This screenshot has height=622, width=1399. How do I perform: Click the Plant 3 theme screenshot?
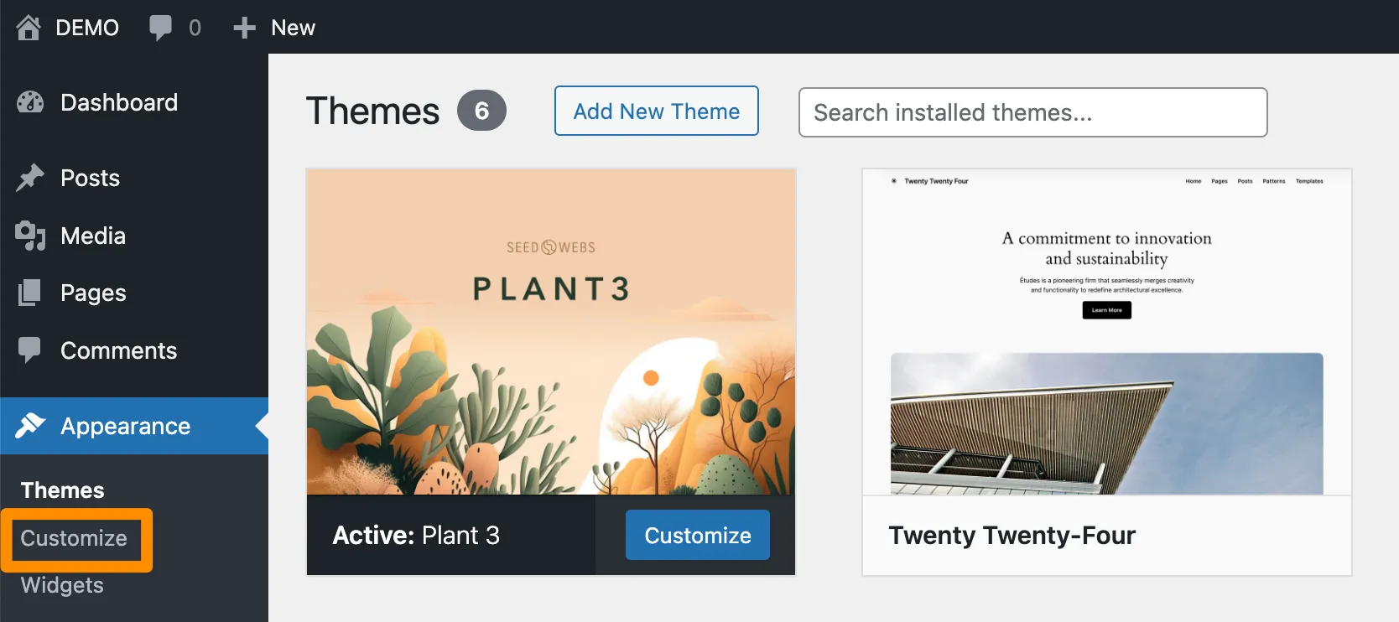pyautogui.click(x=551, y=332)
